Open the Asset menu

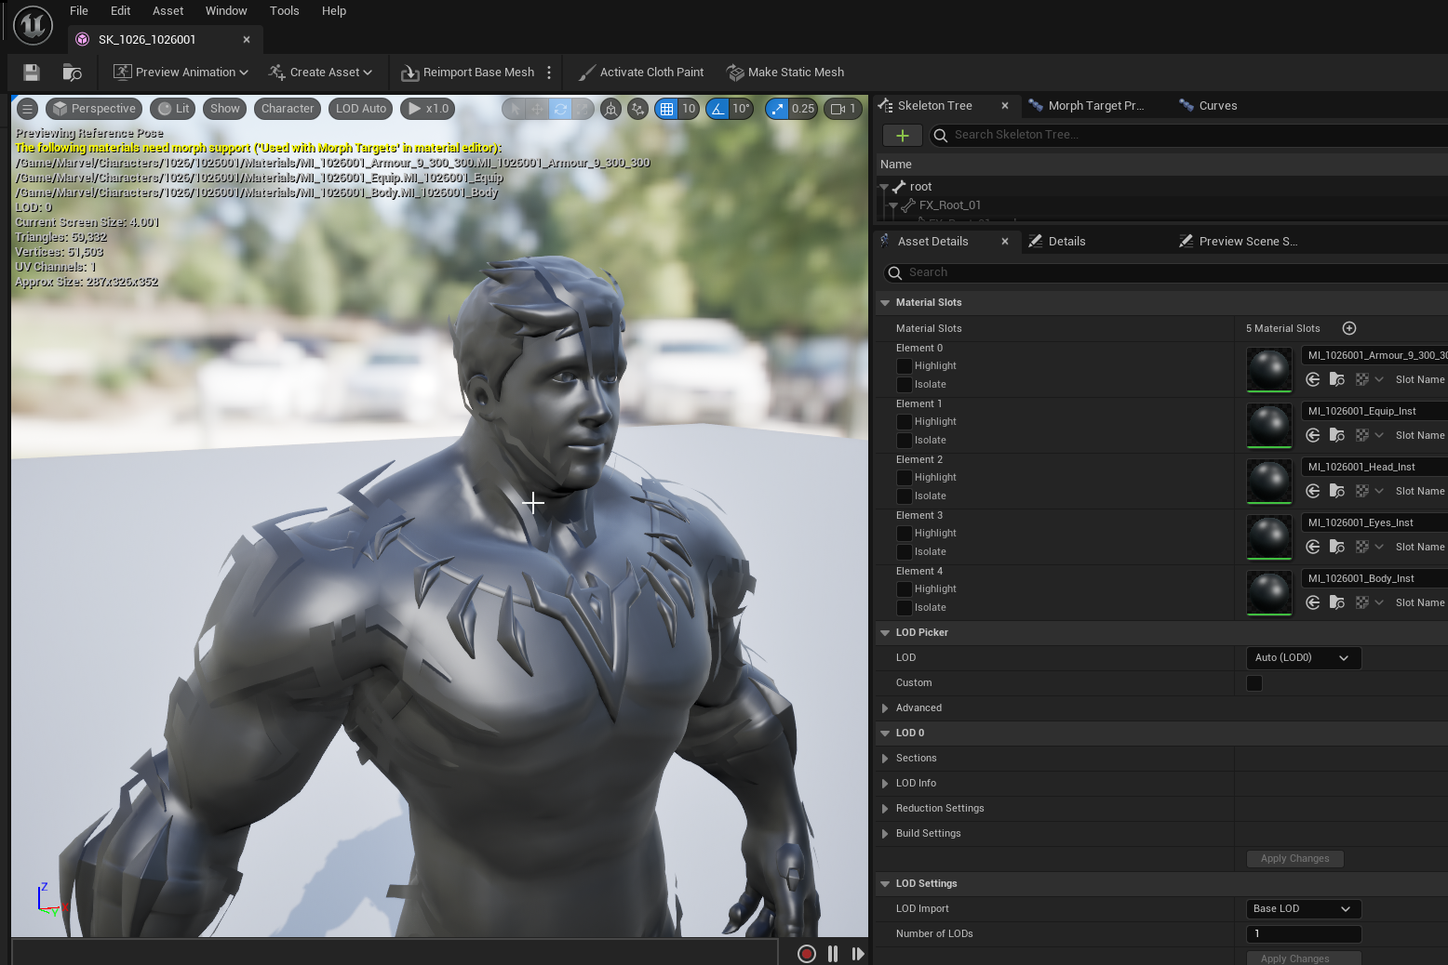click(x=168, y=11)
